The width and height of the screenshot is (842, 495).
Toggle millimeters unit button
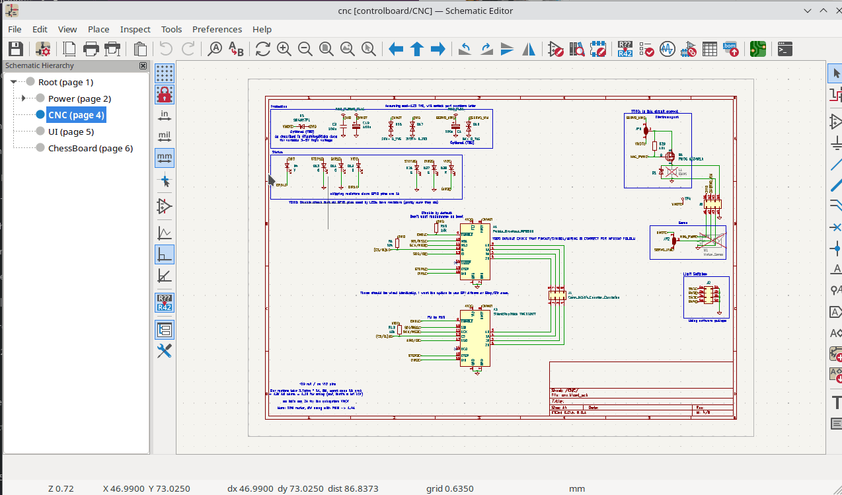(165, 158)
